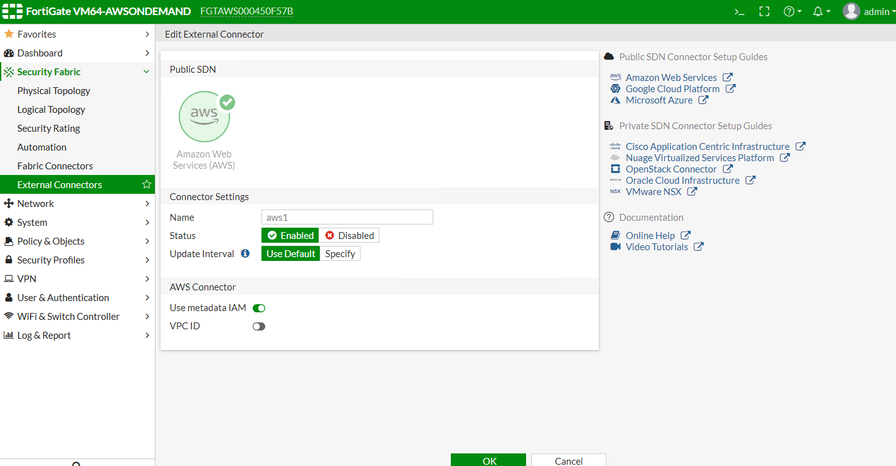
Task: Click the Favorites star icon
Action: coord(9,34)
